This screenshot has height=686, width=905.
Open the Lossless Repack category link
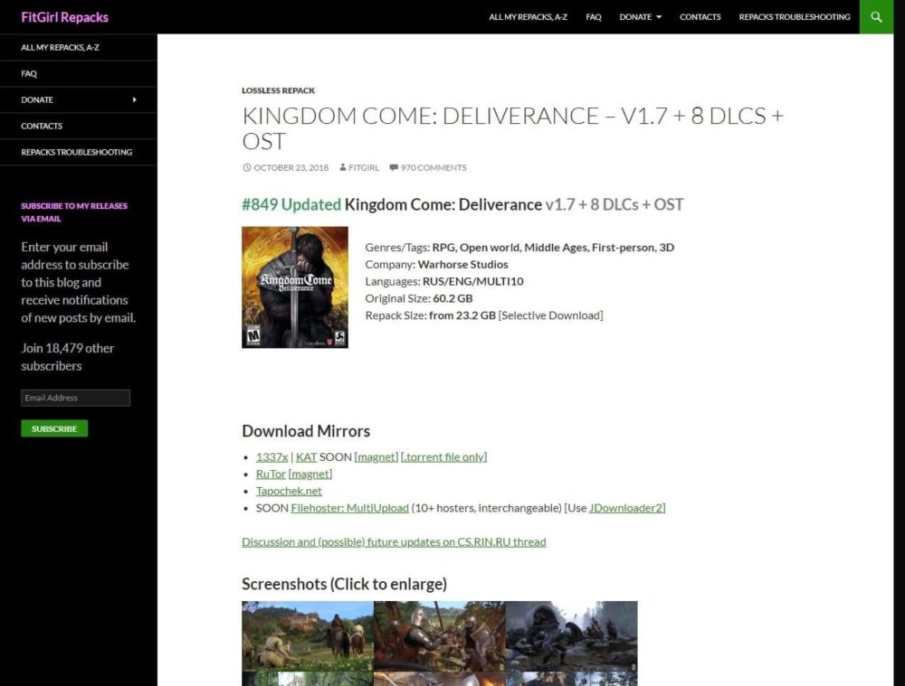tap(278, 90)
